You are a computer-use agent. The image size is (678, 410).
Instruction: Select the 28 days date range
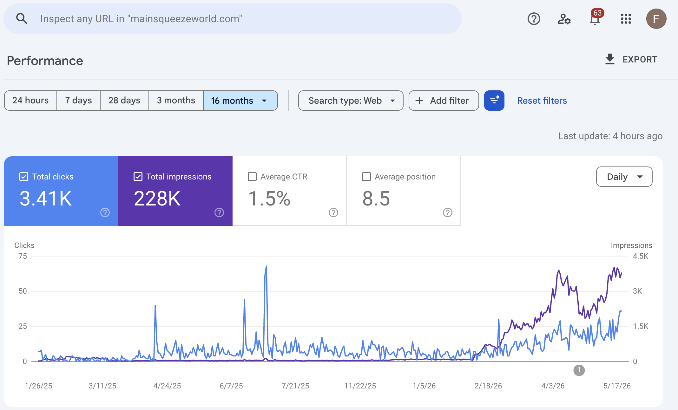(x=124, y=101)
